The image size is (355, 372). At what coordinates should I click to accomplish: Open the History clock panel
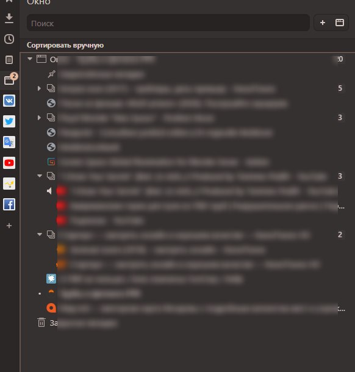pos(9,39)
